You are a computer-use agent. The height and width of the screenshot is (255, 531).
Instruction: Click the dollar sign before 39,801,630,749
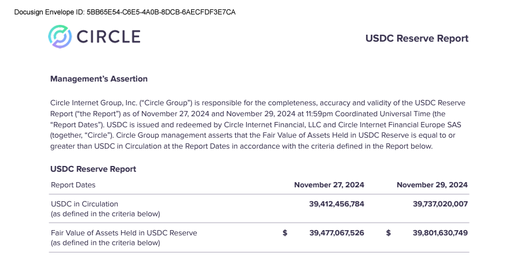point(389,233)
